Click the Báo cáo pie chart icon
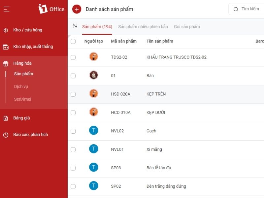The width and height of the screenshot is (264, 198). coord(6,135)
